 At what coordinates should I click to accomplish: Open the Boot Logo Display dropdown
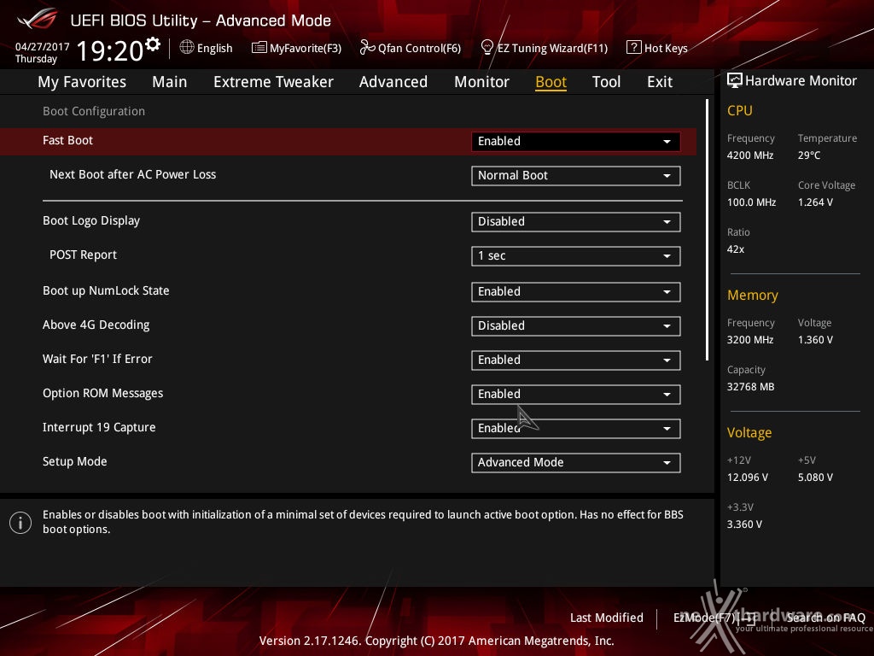[576, 222]
